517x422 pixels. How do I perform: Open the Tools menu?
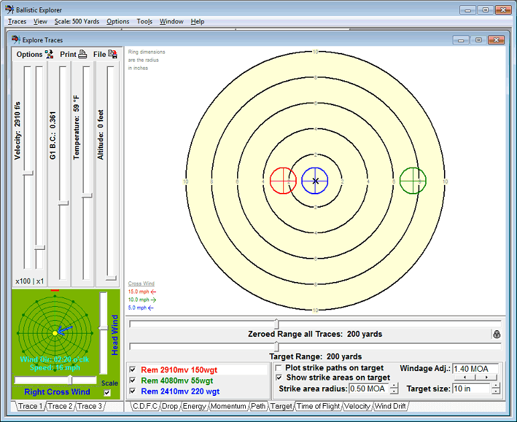144,21
